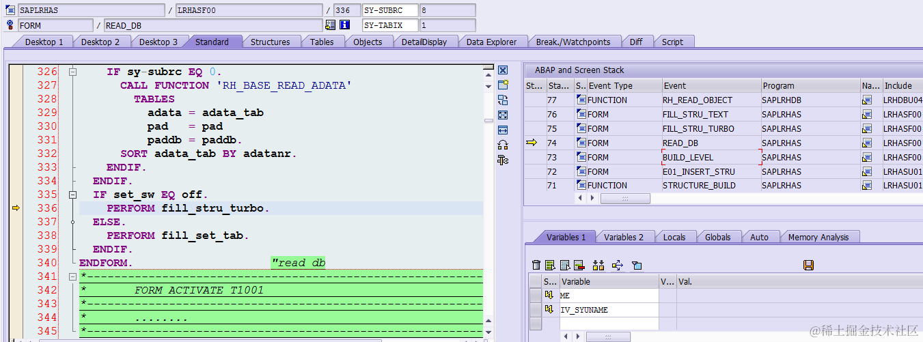Click the maximize horizontally icon with double arrow
Screen dimensions: 923x342
point(503,130)
